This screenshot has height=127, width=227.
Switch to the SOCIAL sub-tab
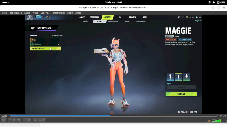coord(127,21)
